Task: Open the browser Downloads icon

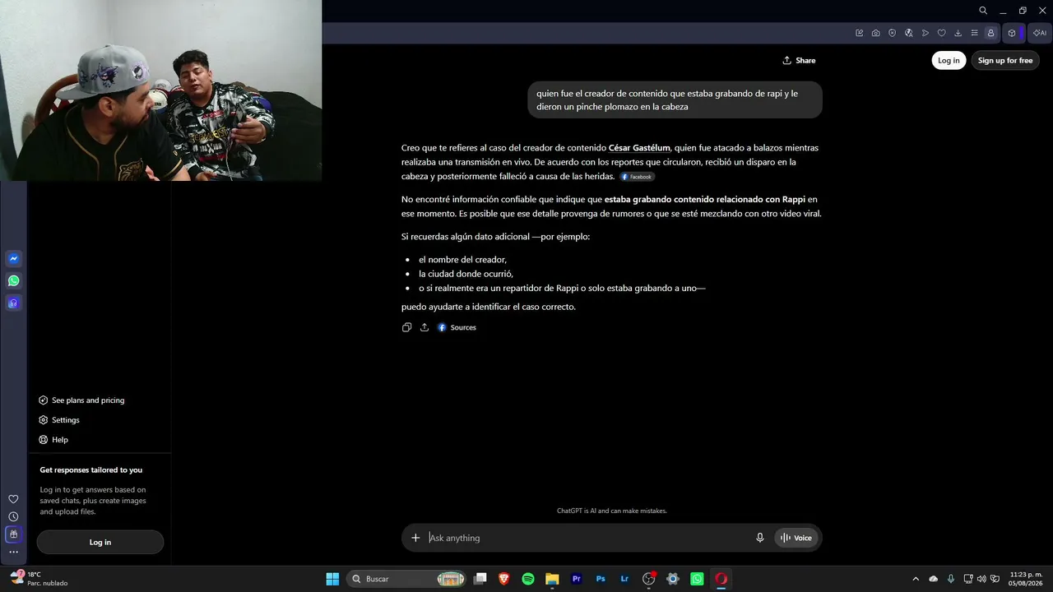Action: (x=958, y=33)
